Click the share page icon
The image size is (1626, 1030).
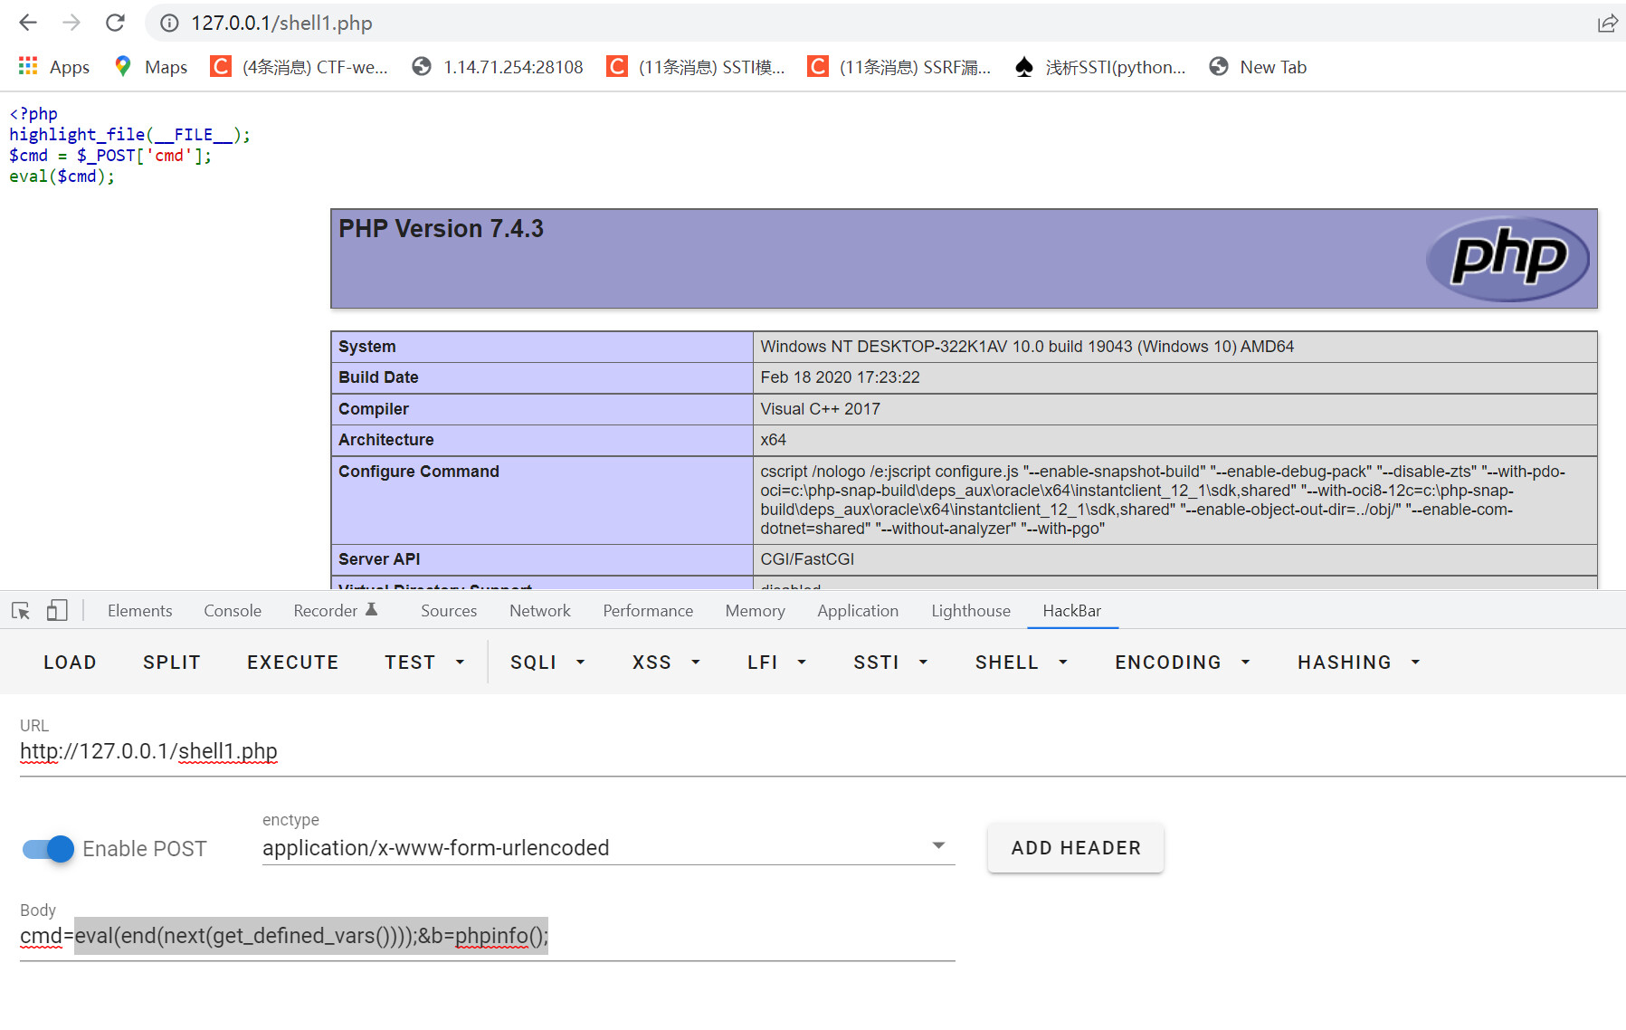pos(1607,23)
